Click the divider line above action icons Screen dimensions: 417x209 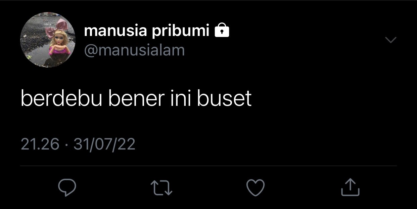coord(208,166)
